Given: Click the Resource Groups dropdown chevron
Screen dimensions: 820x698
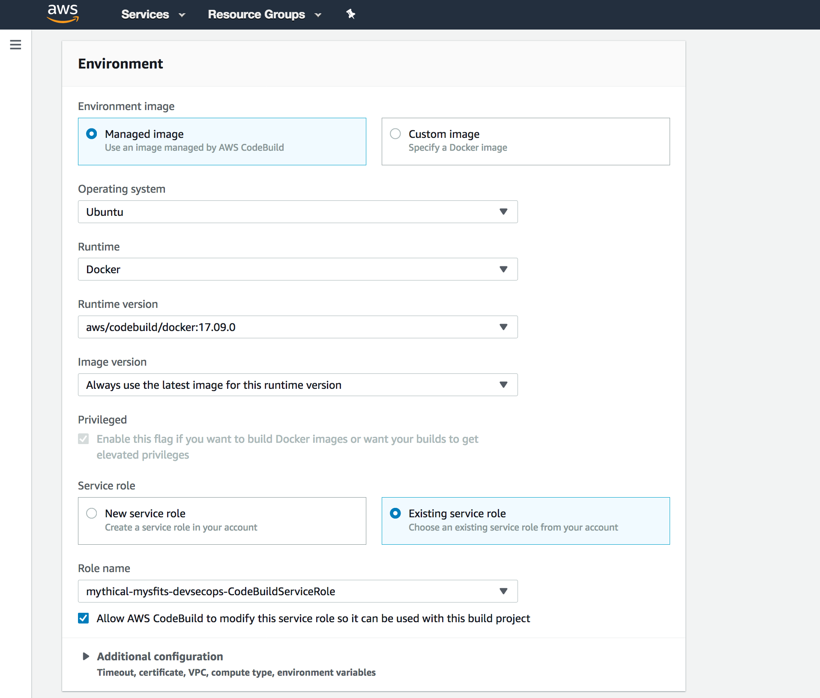Looking at the screenshot, I should 318,15.
